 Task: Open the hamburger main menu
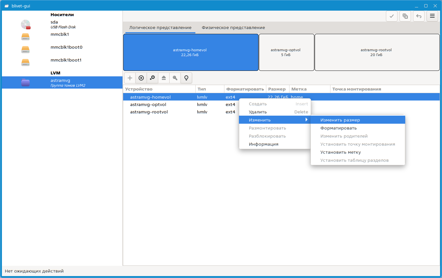[x=432, y=16]
